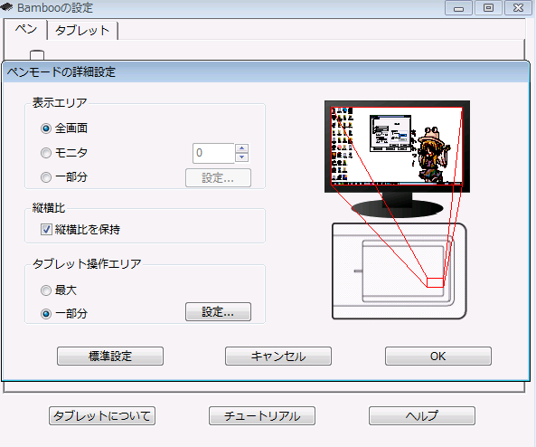Switch to the ペン tab
Image resolution: width=536 pixels, height=447 pixels.
pos(25,30)
